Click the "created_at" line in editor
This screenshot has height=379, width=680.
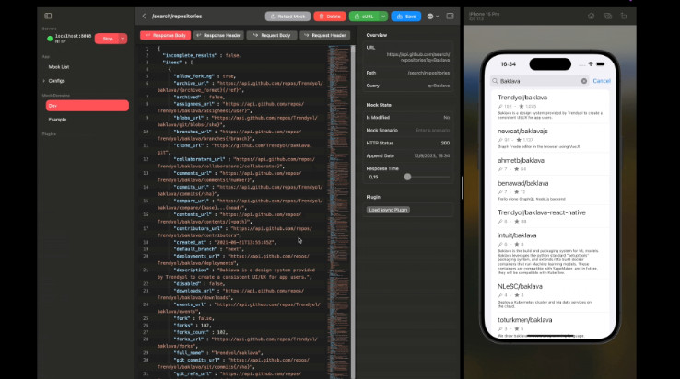pos(225,242)
